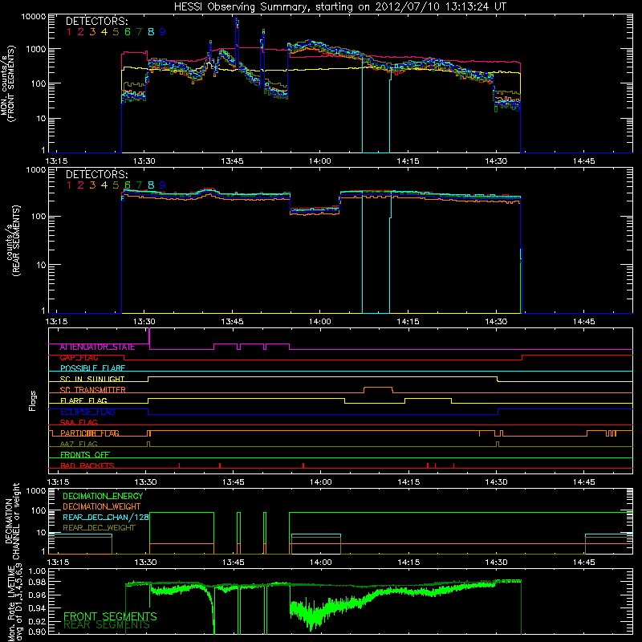Click detector 8 label in front segments legend
Image resolution: width=642 pixels, height=642 pixels.
(x=151, y=32)
